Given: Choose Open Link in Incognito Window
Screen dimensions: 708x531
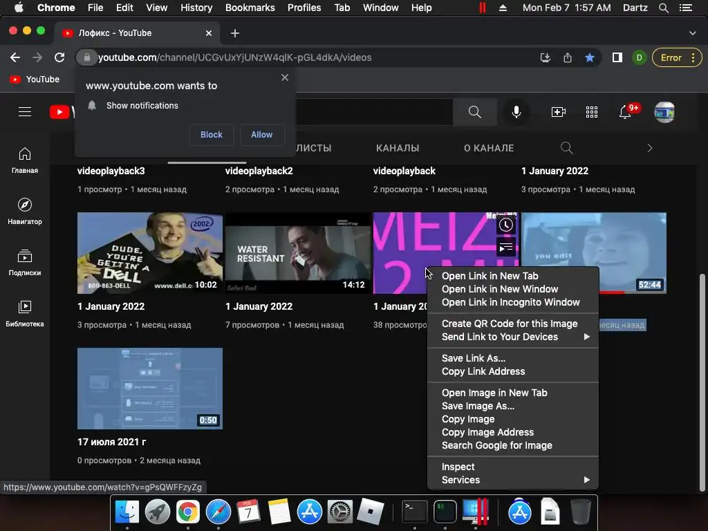Looking at the screenshot, I should [512, 302].
